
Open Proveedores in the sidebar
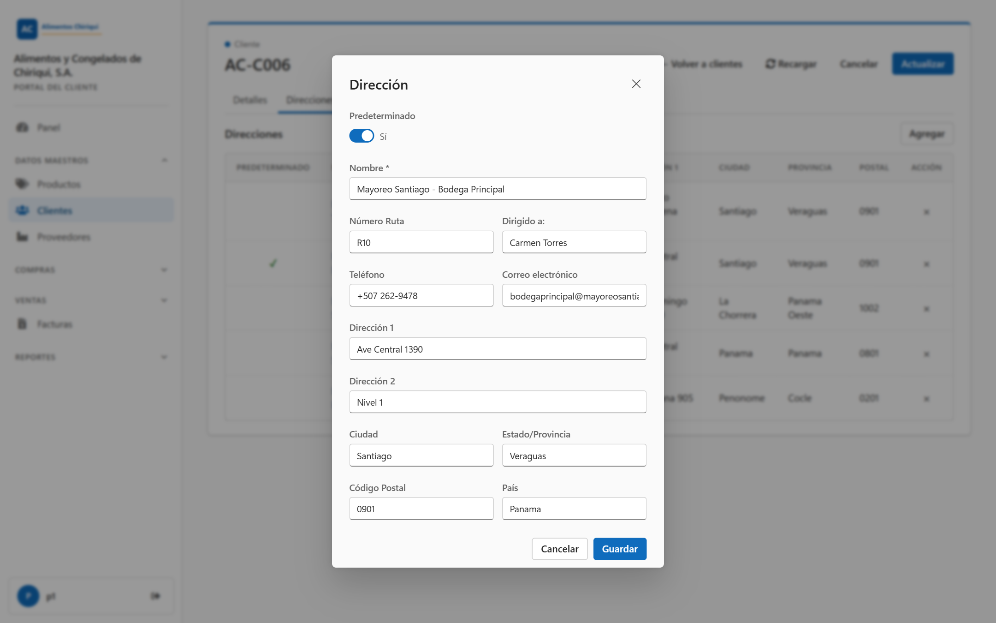click(x=91, y=237)
